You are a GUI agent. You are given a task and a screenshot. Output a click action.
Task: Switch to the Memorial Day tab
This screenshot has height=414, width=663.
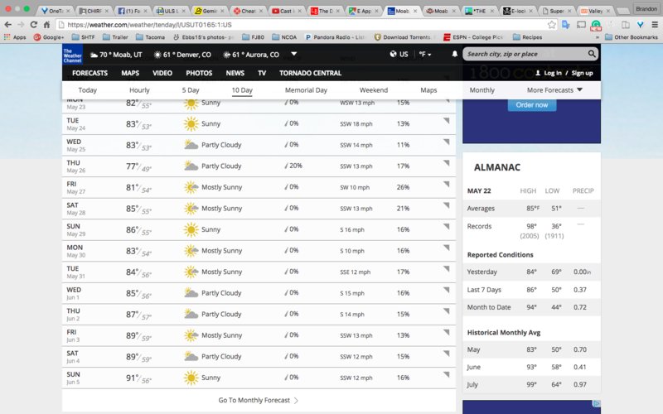pos(306,90)
